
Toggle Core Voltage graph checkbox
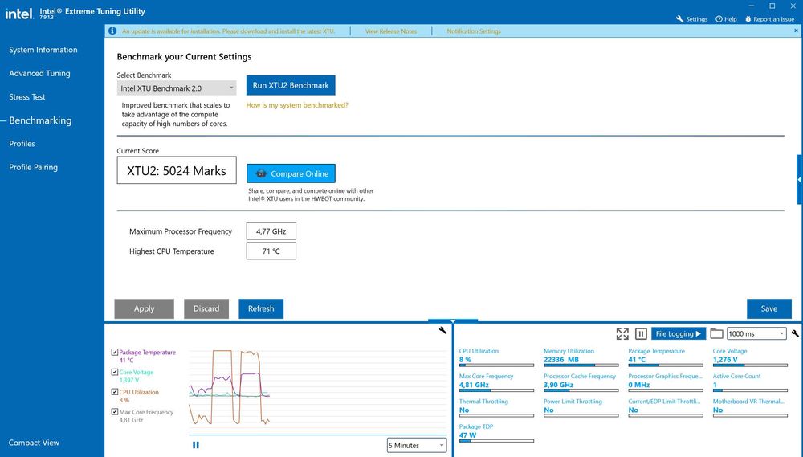tap(115, 372)
